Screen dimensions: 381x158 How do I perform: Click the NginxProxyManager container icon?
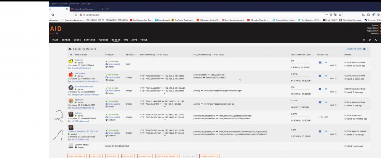click(x=71, y=88)
